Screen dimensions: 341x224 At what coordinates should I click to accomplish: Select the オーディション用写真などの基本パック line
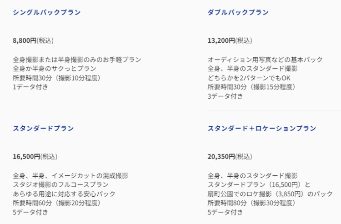[x=265, y=60]
